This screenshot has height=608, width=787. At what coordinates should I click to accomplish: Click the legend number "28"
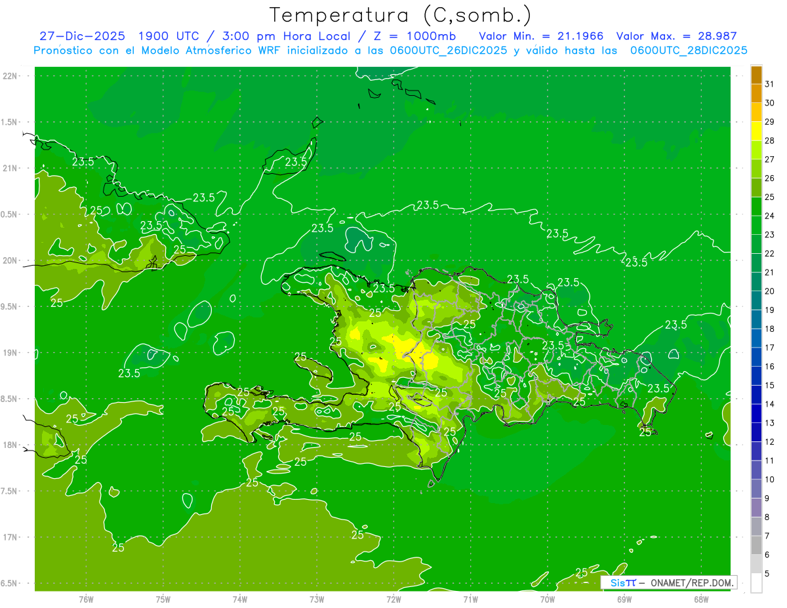(x=770, y=140)
